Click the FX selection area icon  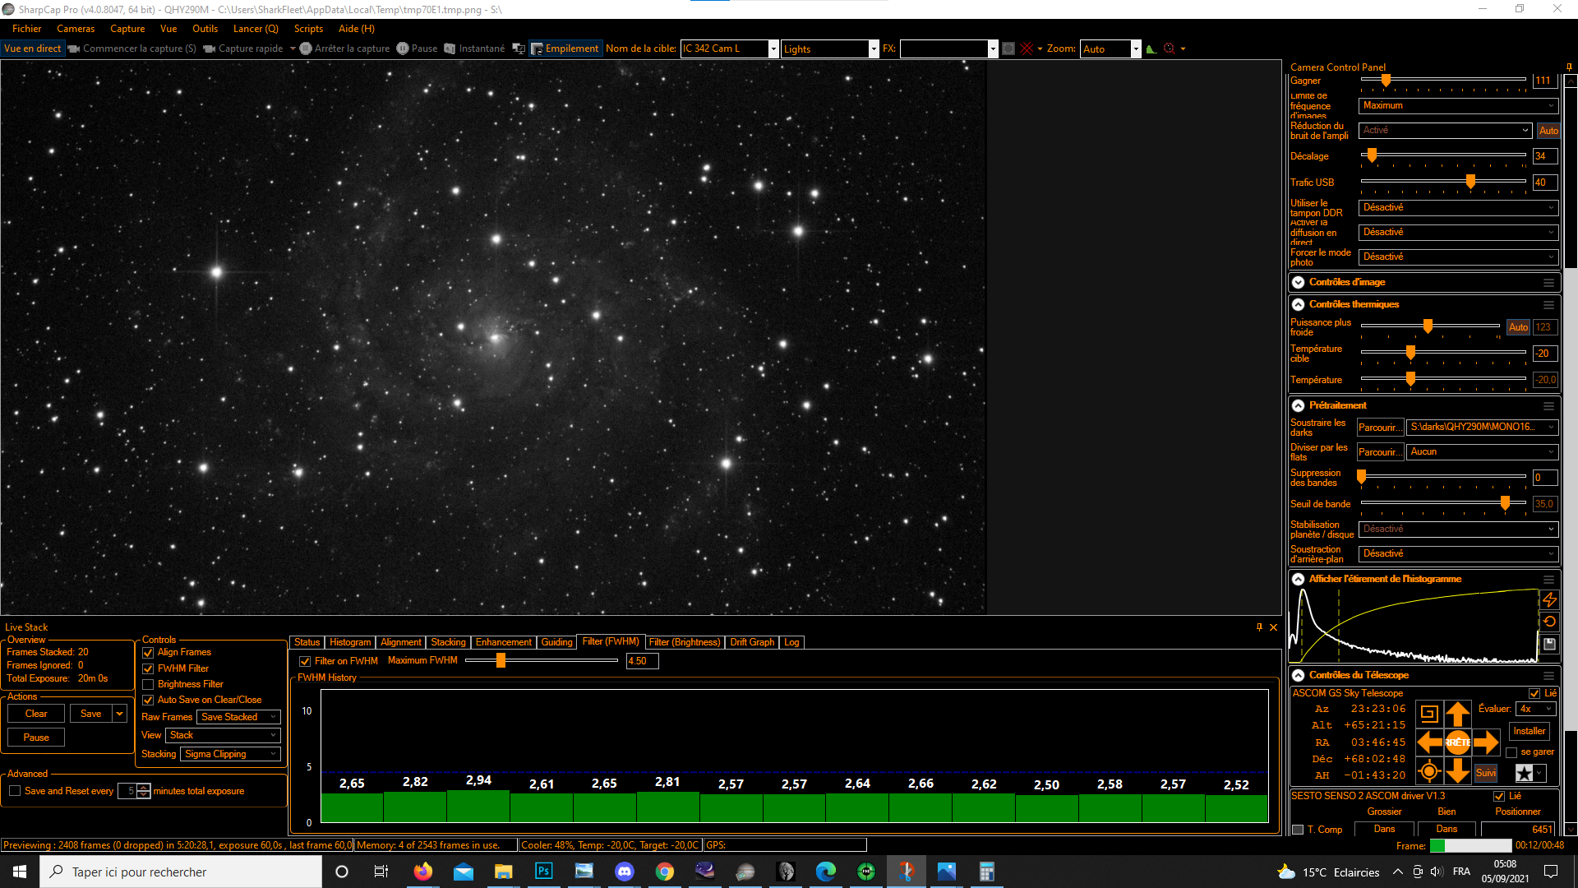coord(1008,49)
